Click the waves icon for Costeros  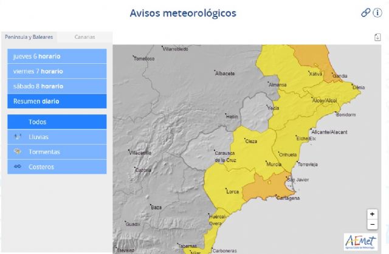[x=17, y=166]
